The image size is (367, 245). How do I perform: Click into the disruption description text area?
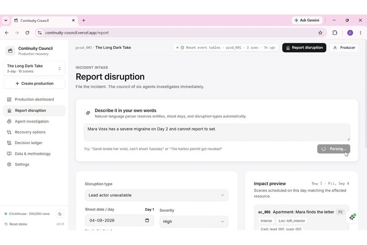[217, 132]
